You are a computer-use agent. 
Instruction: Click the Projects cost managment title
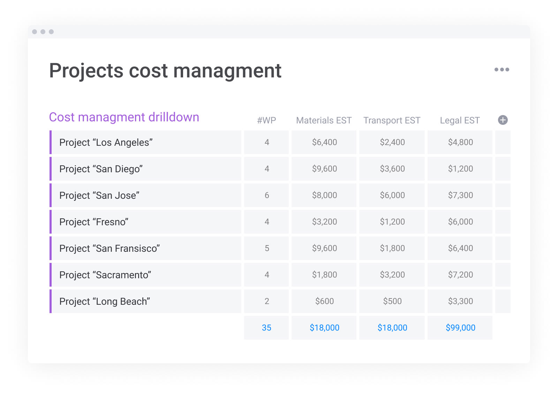click(165, 71)
